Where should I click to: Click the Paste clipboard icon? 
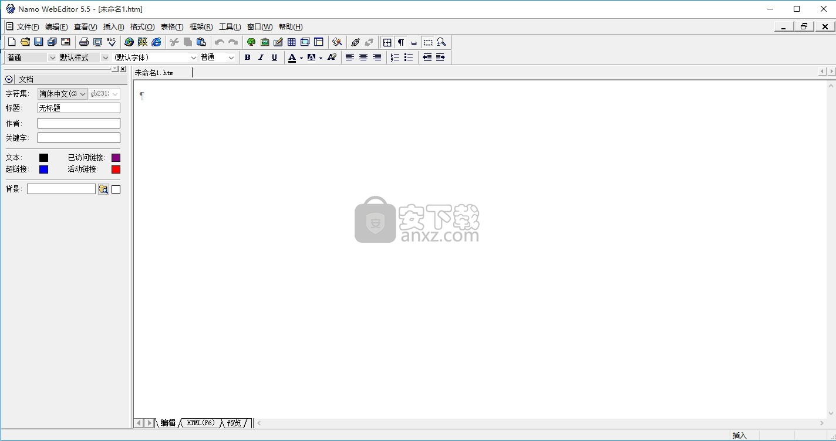(x=201, y=42)
